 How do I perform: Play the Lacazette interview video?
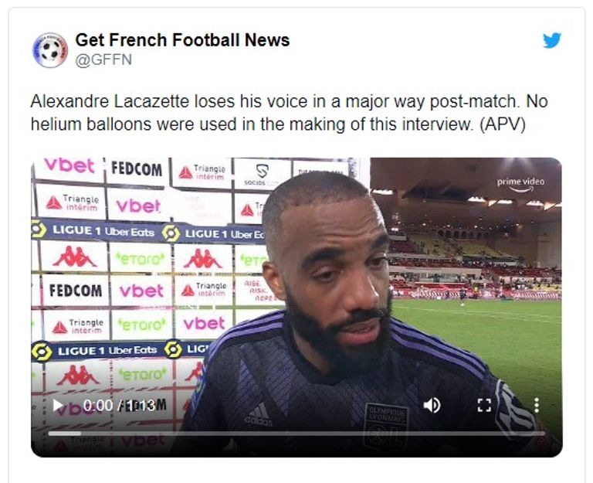58,405
